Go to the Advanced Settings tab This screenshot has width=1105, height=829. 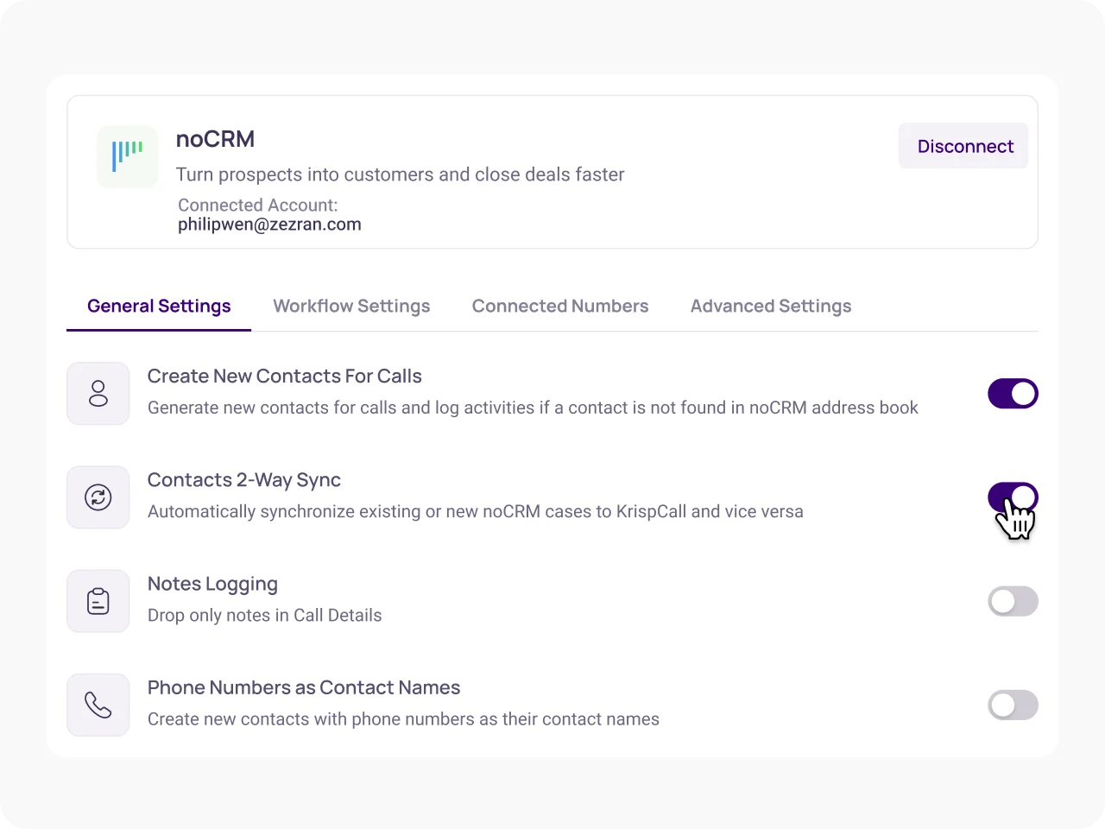771,306
